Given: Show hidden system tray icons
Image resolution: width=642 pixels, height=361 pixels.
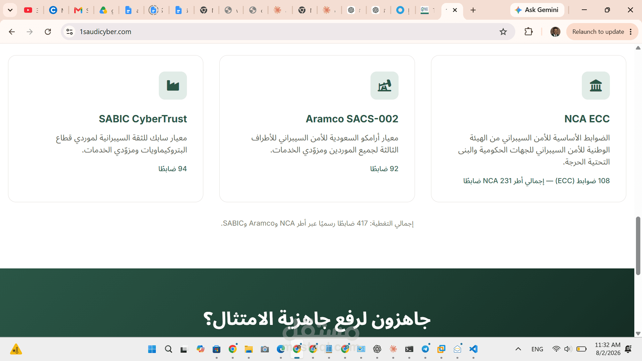Looking at the screenshot, I should [x=518, y=349].
